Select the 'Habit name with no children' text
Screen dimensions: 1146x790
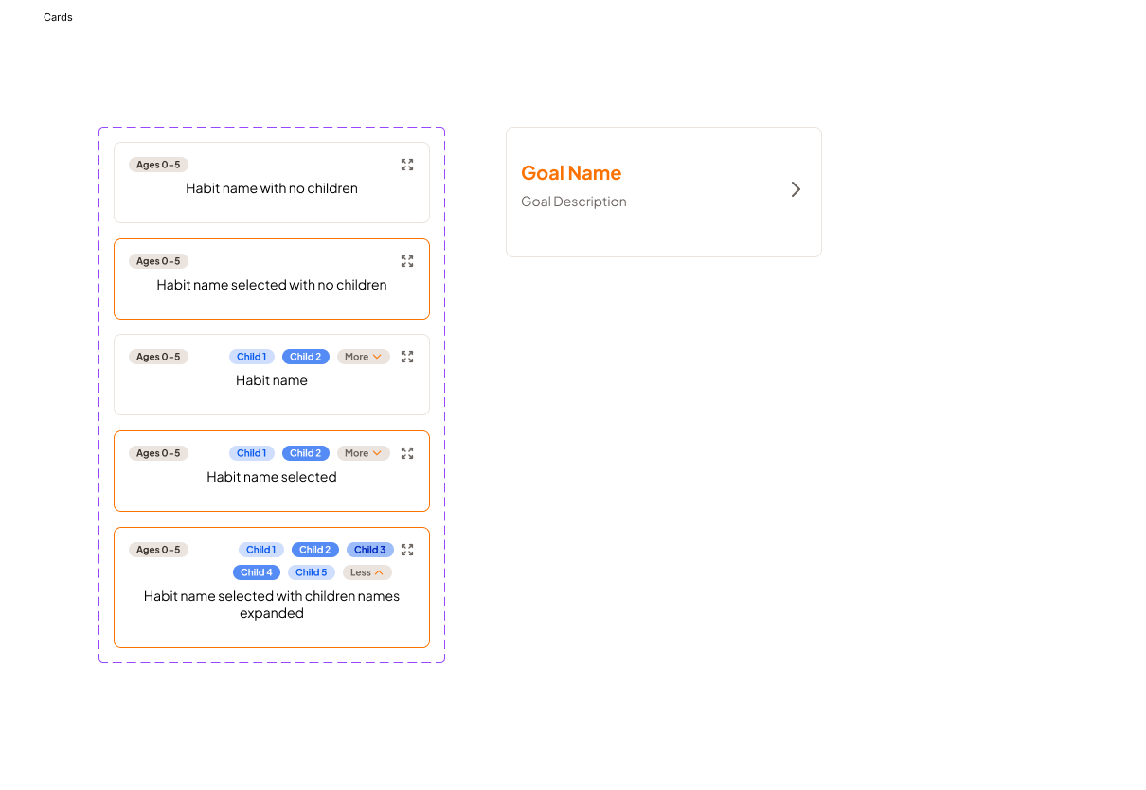coord(272,188)
